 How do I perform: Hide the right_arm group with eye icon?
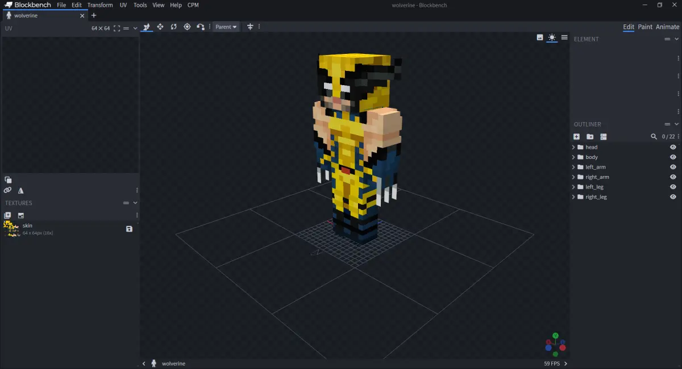pyautogui.click(x=673, y=177)
